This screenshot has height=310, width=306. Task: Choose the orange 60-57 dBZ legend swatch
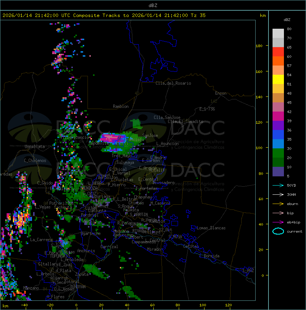278,61
